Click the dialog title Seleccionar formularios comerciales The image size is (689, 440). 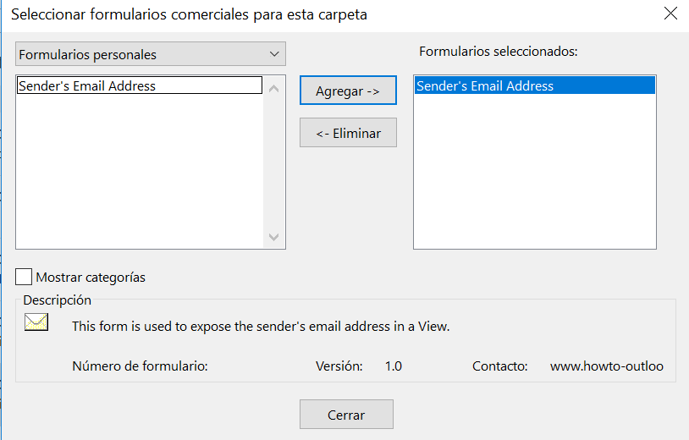click(189, 14)
